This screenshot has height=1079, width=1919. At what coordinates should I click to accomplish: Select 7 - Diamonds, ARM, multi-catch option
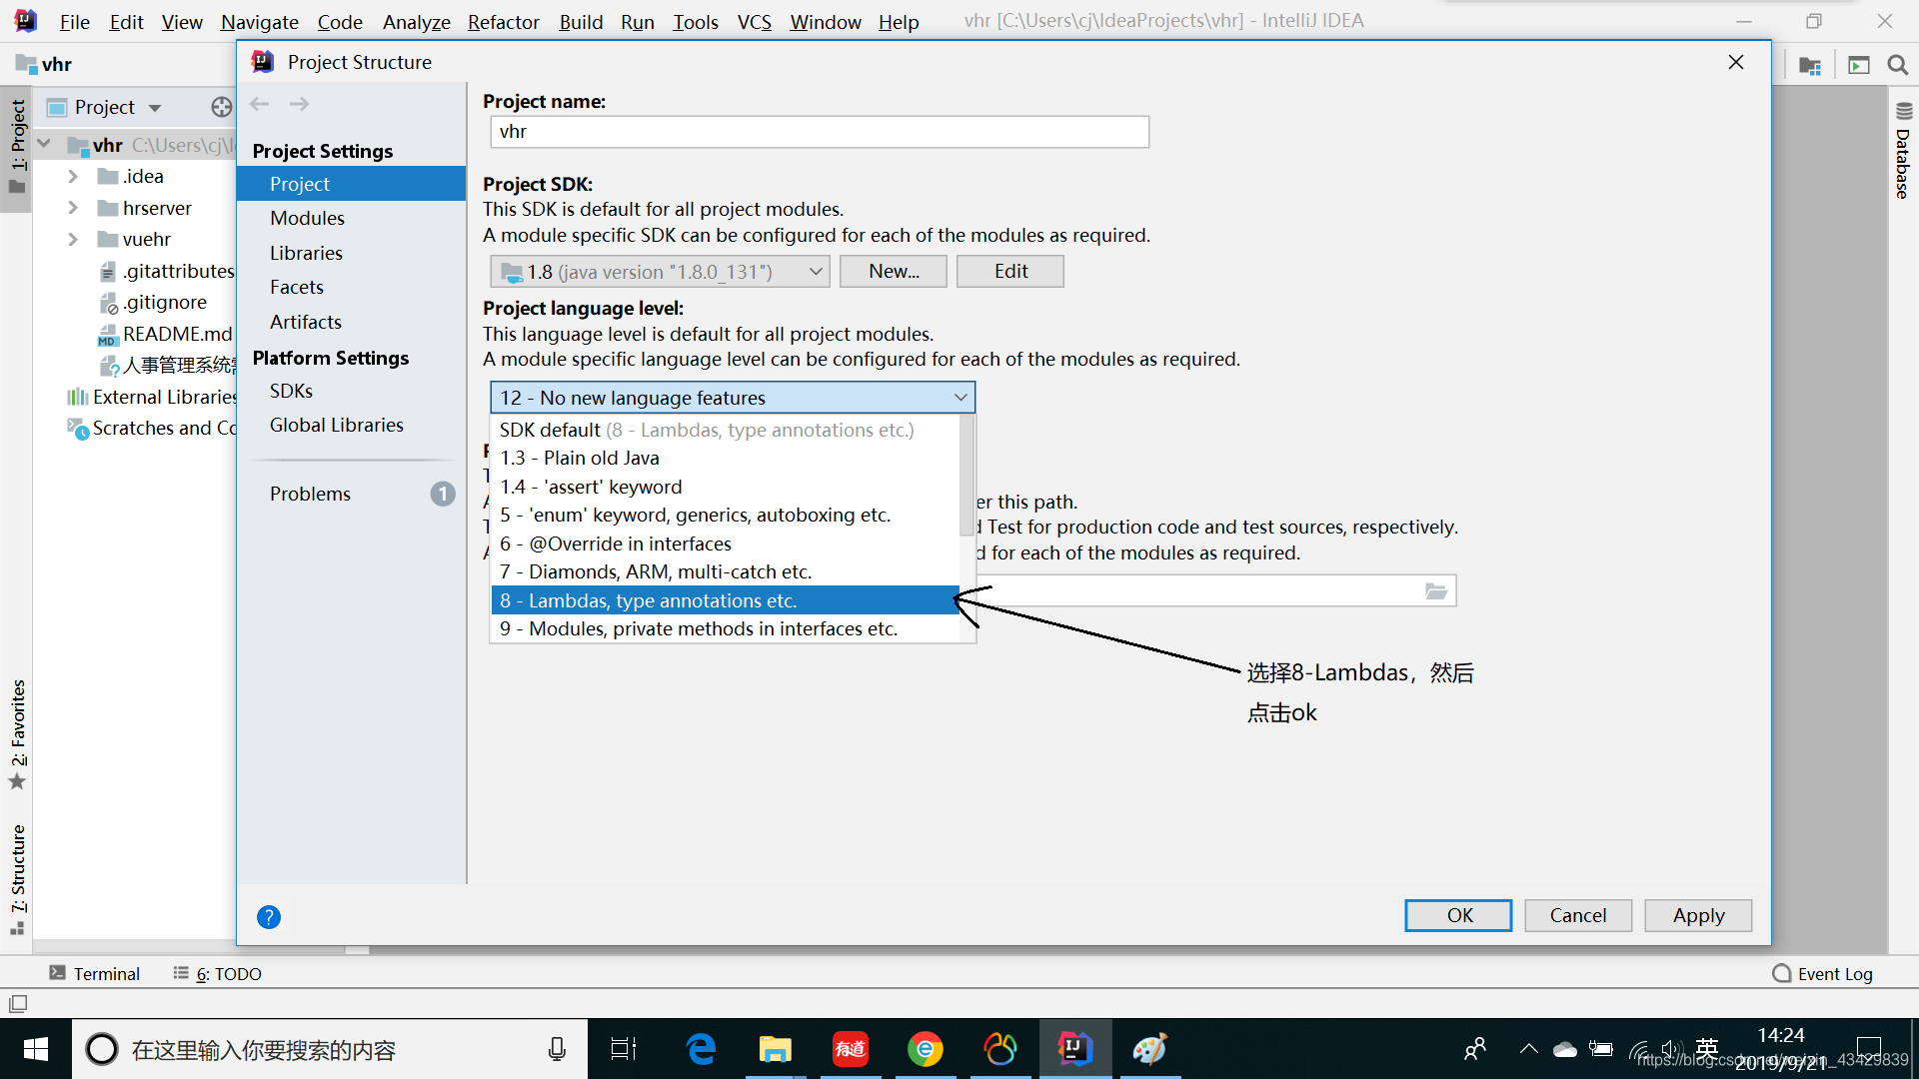(x=725, y=572)
